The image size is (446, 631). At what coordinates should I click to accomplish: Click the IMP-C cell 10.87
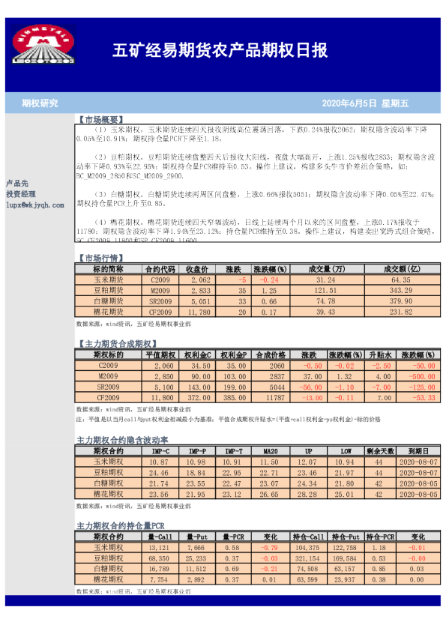160,462
